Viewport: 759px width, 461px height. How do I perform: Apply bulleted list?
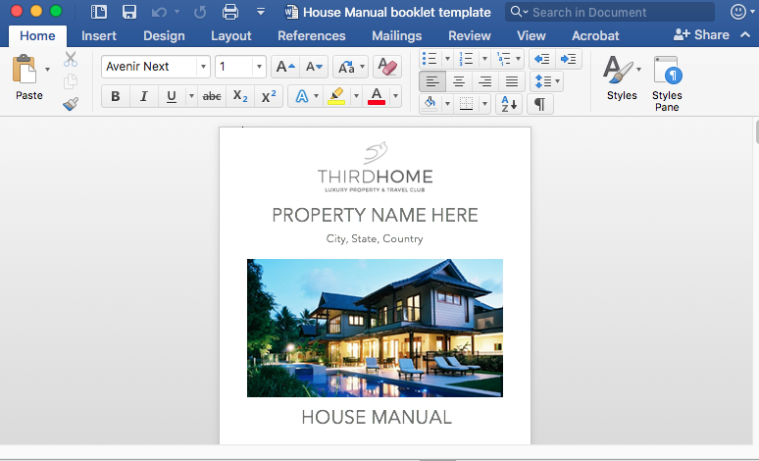tap(430, 59)
